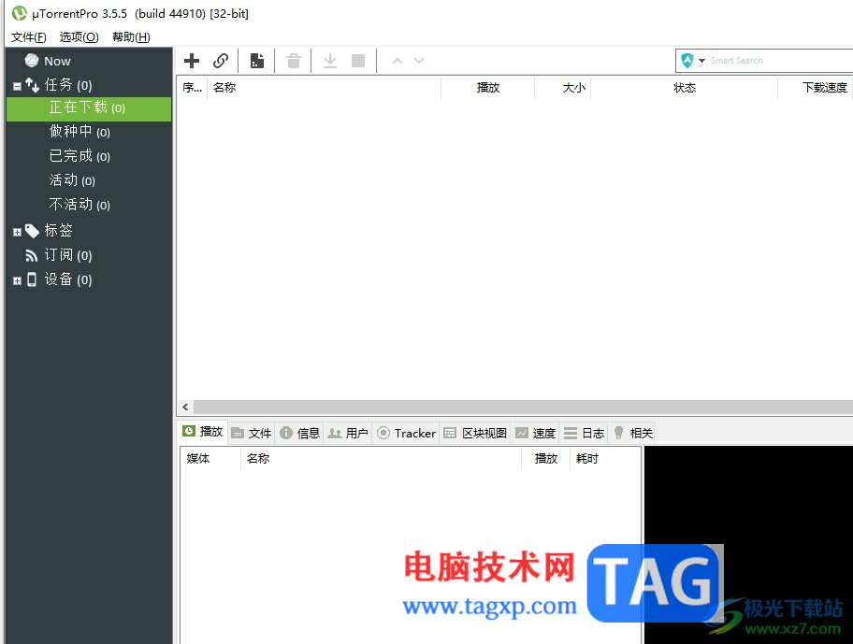This screenshot has width=853, height=644.
Task: Click the 耗时 column header
Action: (x=605, y=459)
